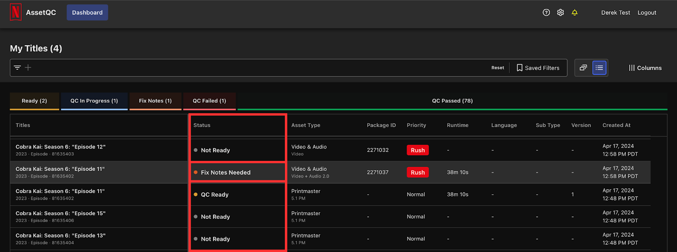Screen dimensions: 677x252
Task: Click the Not Ready status for Episode 13
Action: [x=212, y=239]
